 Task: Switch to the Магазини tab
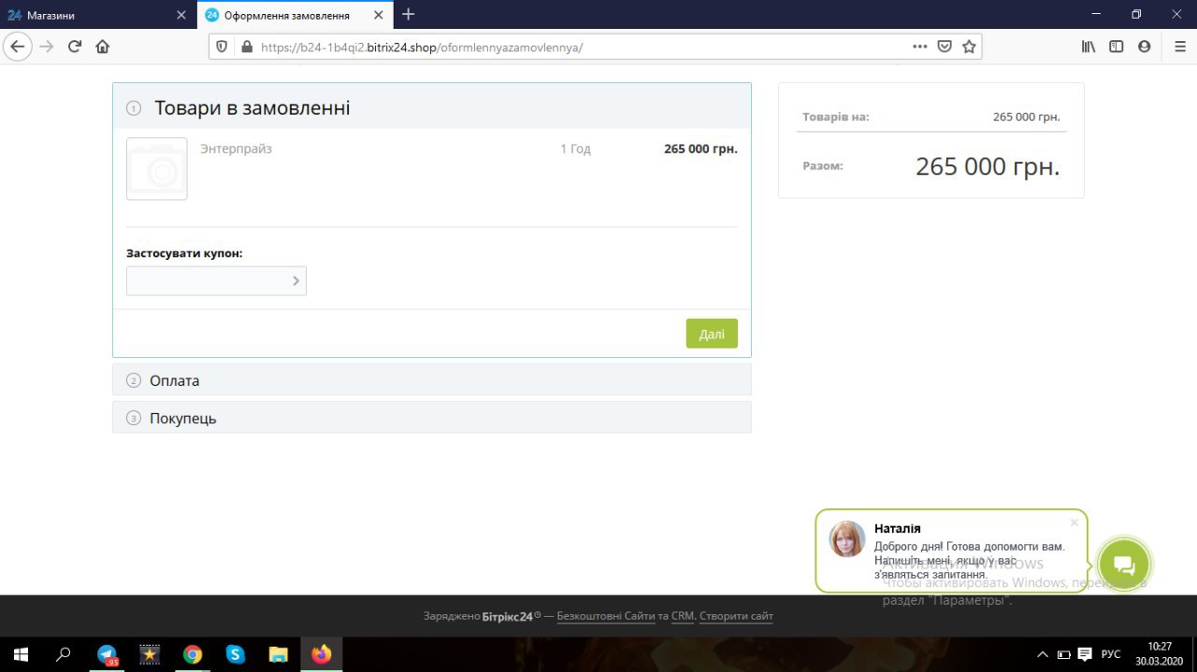tap(98, 15)
